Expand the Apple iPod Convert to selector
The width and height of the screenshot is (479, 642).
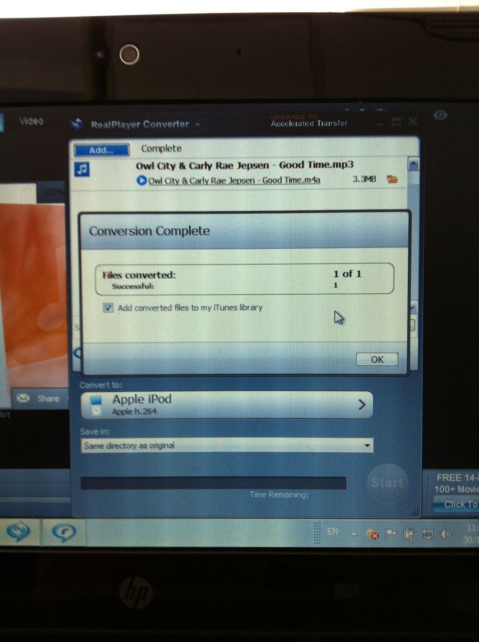[x=227, y=405]
